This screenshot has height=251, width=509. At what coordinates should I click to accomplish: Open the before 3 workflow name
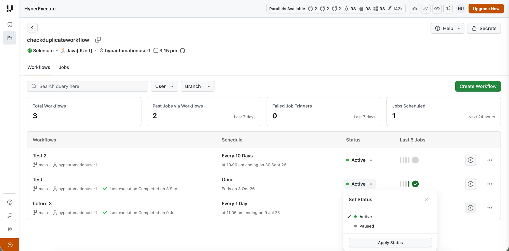coord(42,204)
